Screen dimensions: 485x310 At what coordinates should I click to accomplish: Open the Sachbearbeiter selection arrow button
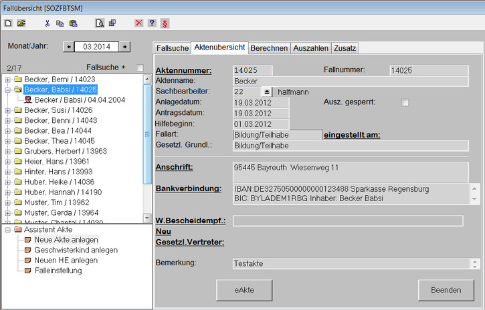(266, 92)
